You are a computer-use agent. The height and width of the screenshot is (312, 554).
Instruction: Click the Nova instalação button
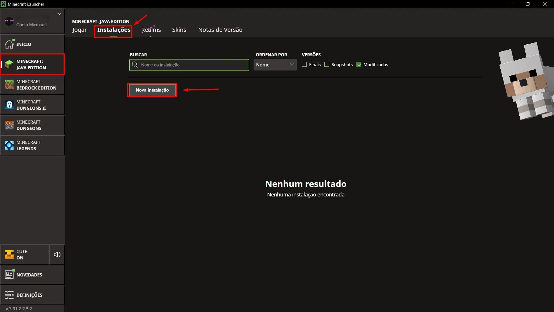pyautogui.click(x=152, y=90)
